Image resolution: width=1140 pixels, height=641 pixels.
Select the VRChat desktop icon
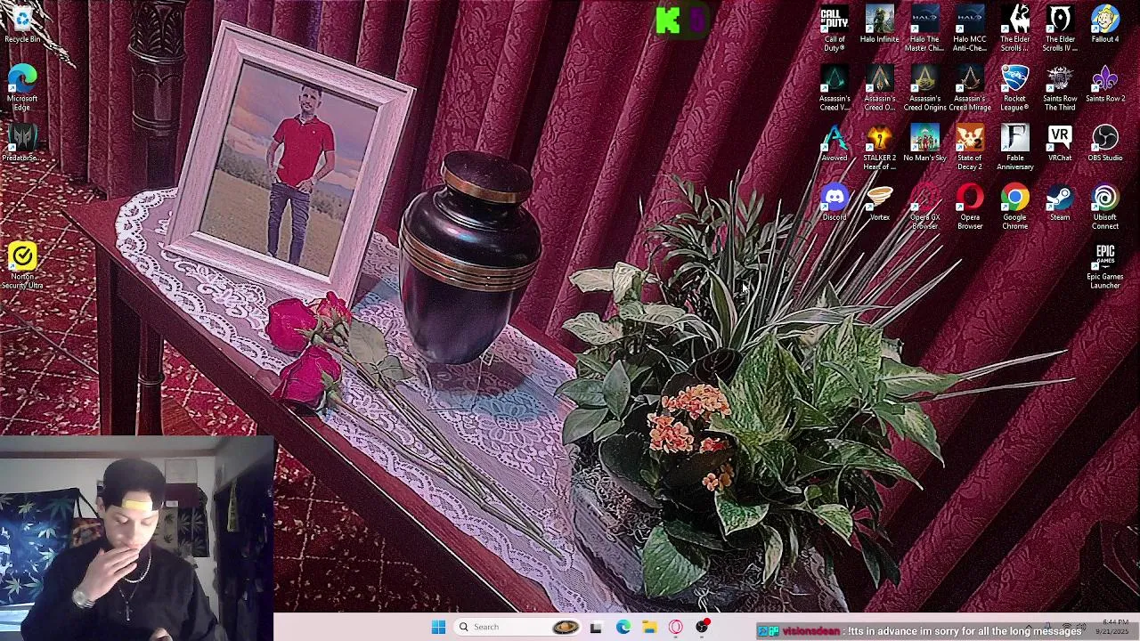pos(1060,143)
